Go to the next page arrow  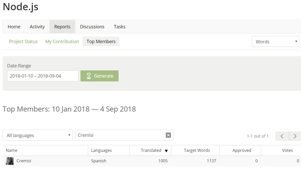tap(295, 136)
